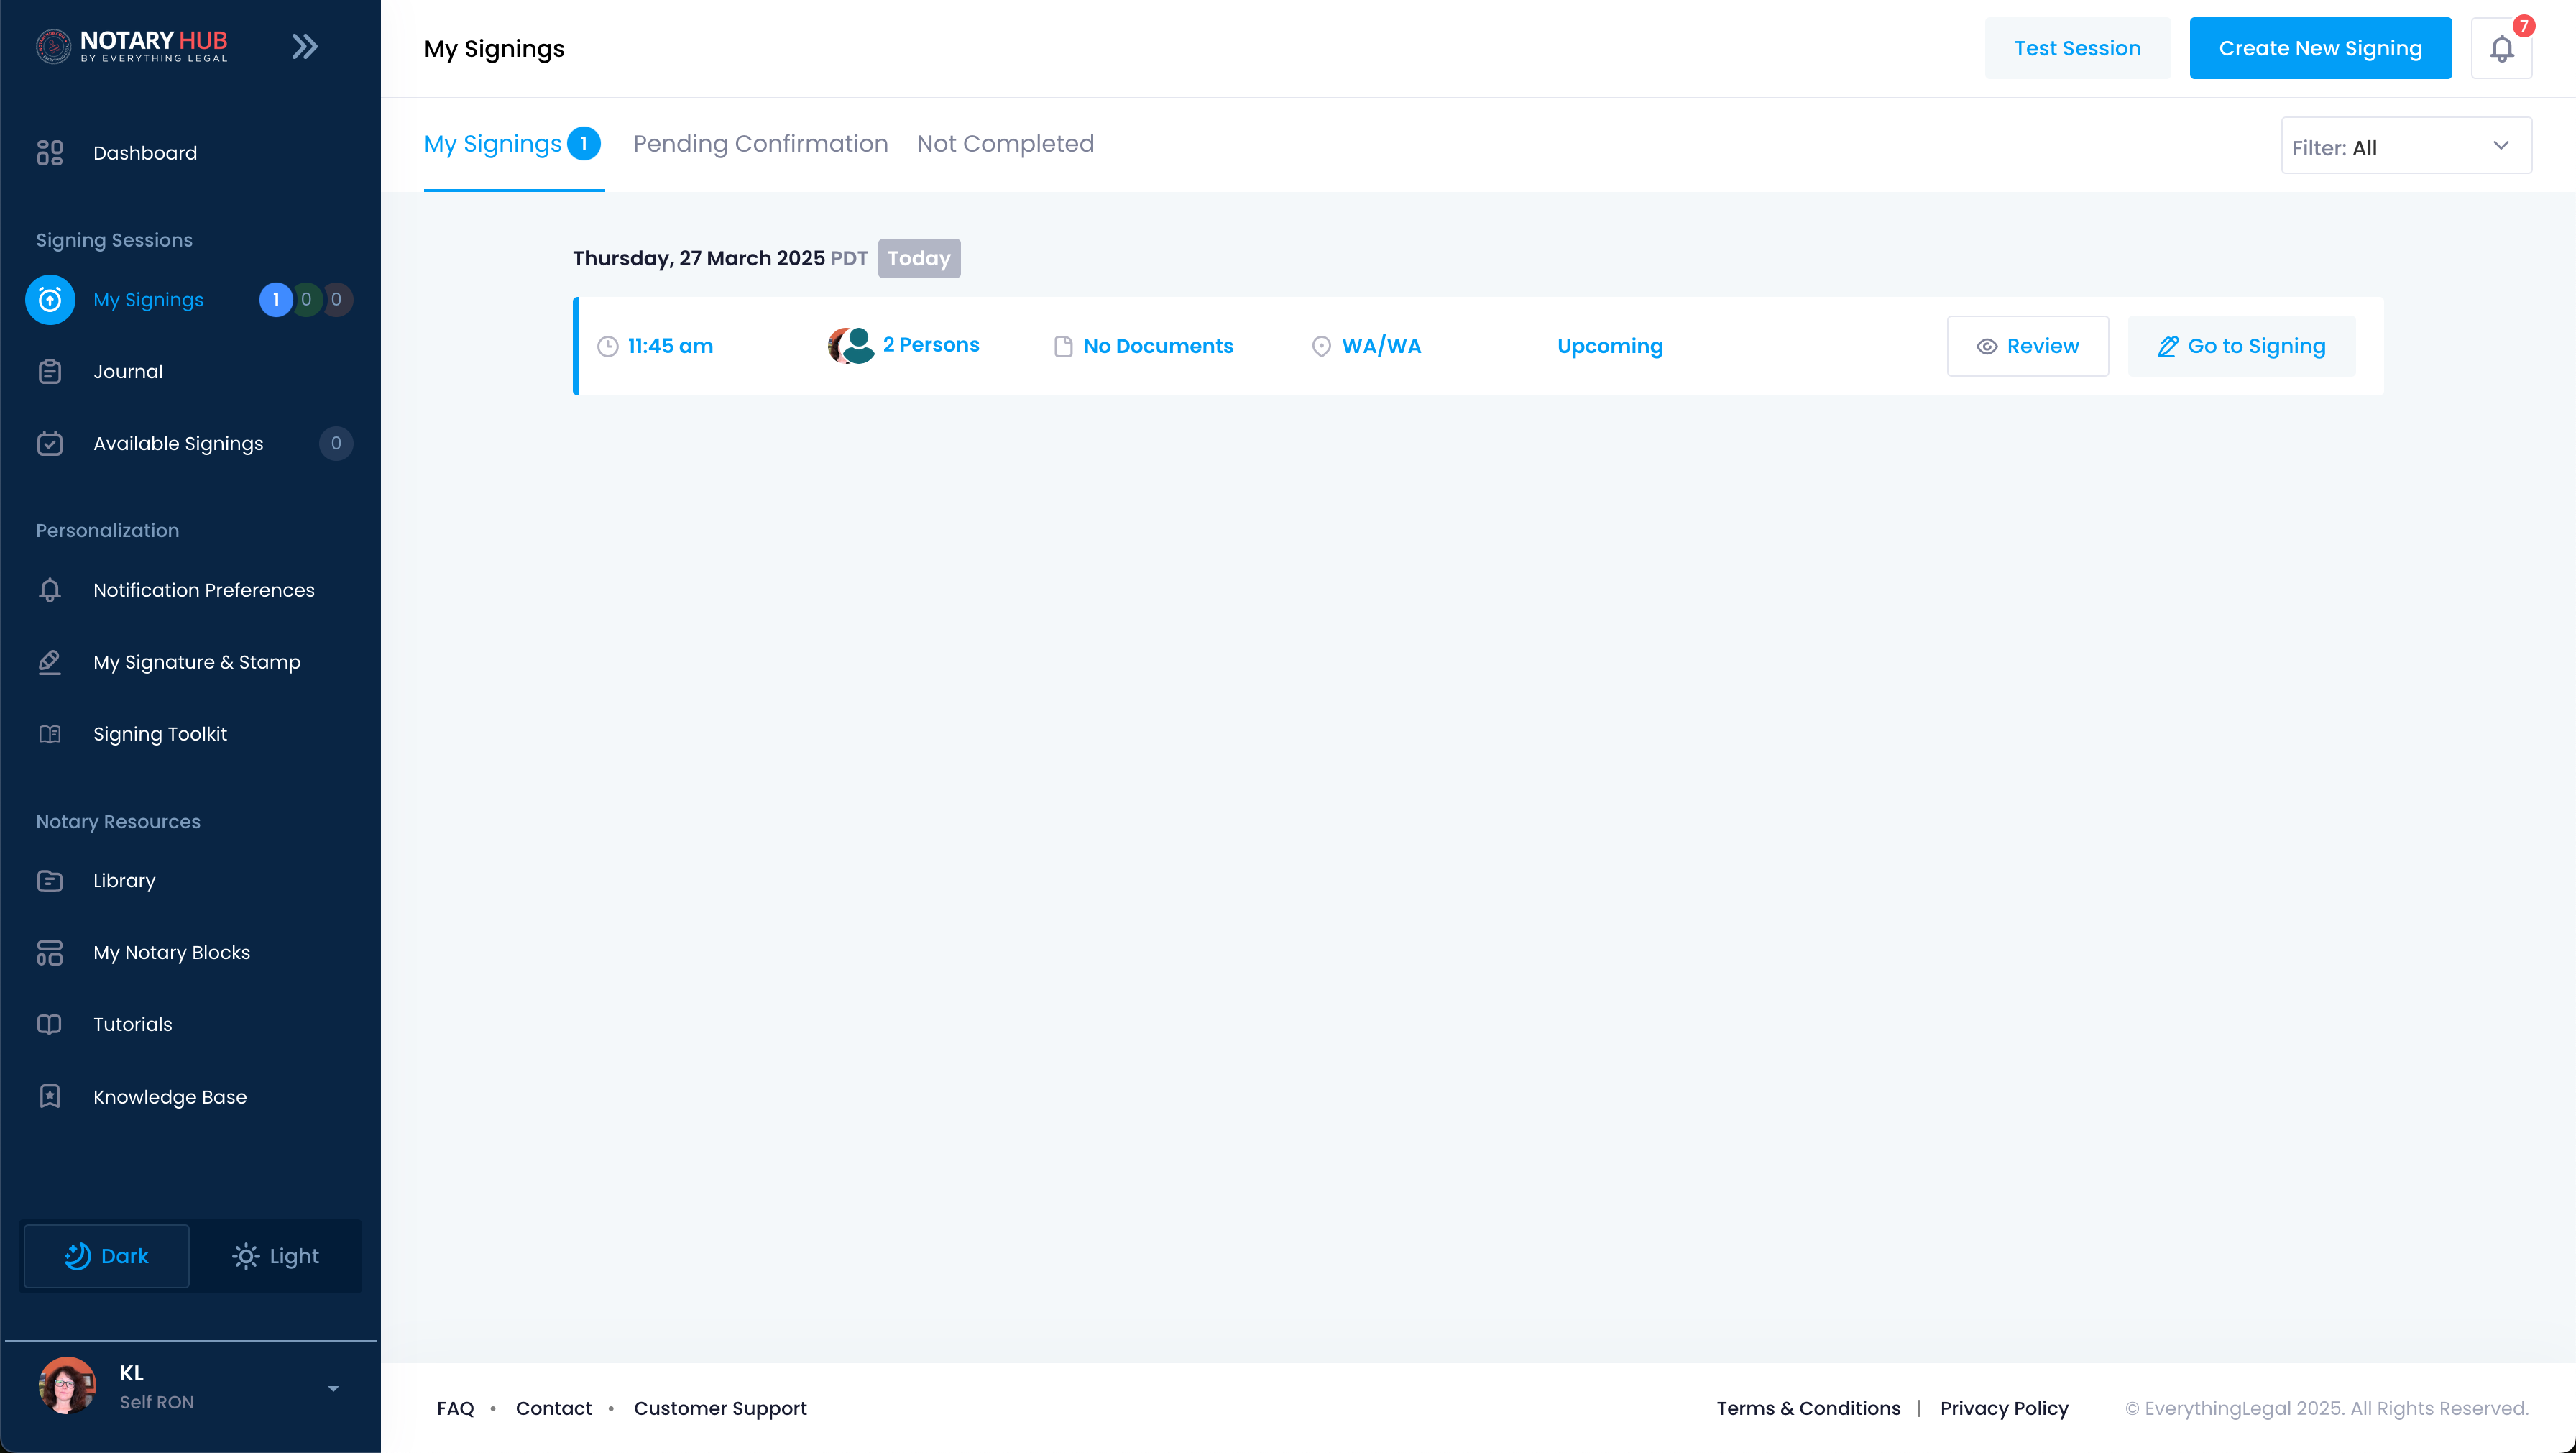Click the Available Signings calendar icon
2576x1453 pixels.
click(50, 444)
